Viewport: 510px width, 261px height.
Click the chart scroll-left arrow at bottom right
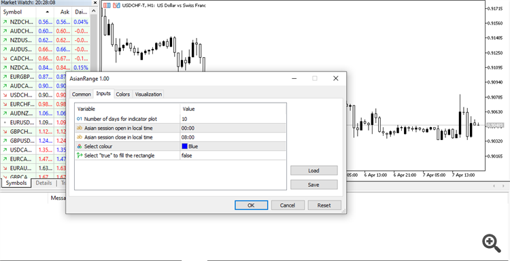click(x=494, y=186)
